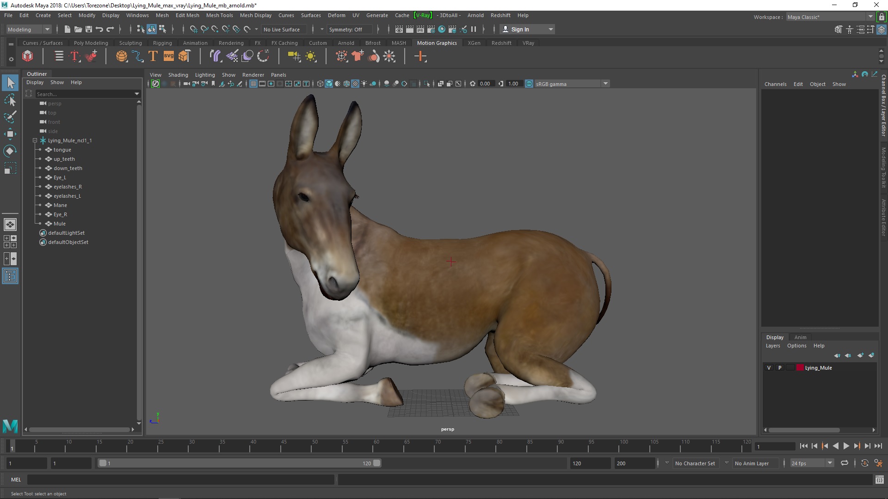
Task: Undo the last action
Action: [x=99, y=29]
